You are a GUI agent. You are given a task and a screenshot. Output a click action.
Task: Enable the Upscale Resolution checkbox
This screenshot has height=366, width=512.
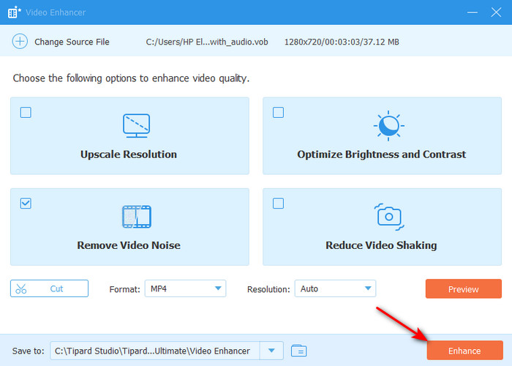26,113
